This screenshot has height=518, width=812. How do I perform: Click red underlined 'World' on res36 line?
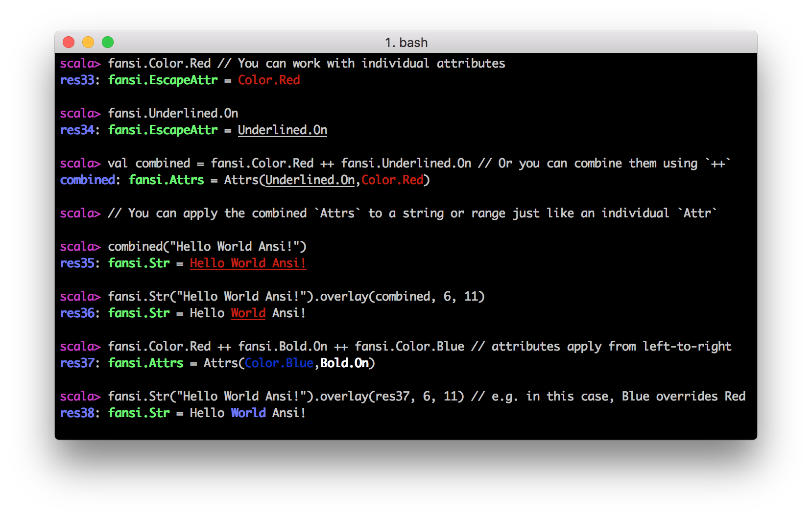pos(248,313)
